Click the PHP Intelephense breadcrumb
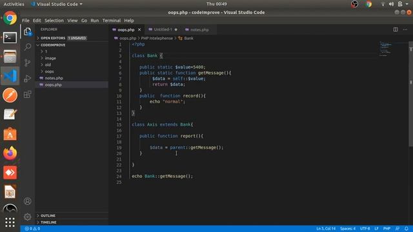 (x=157, y=39)
